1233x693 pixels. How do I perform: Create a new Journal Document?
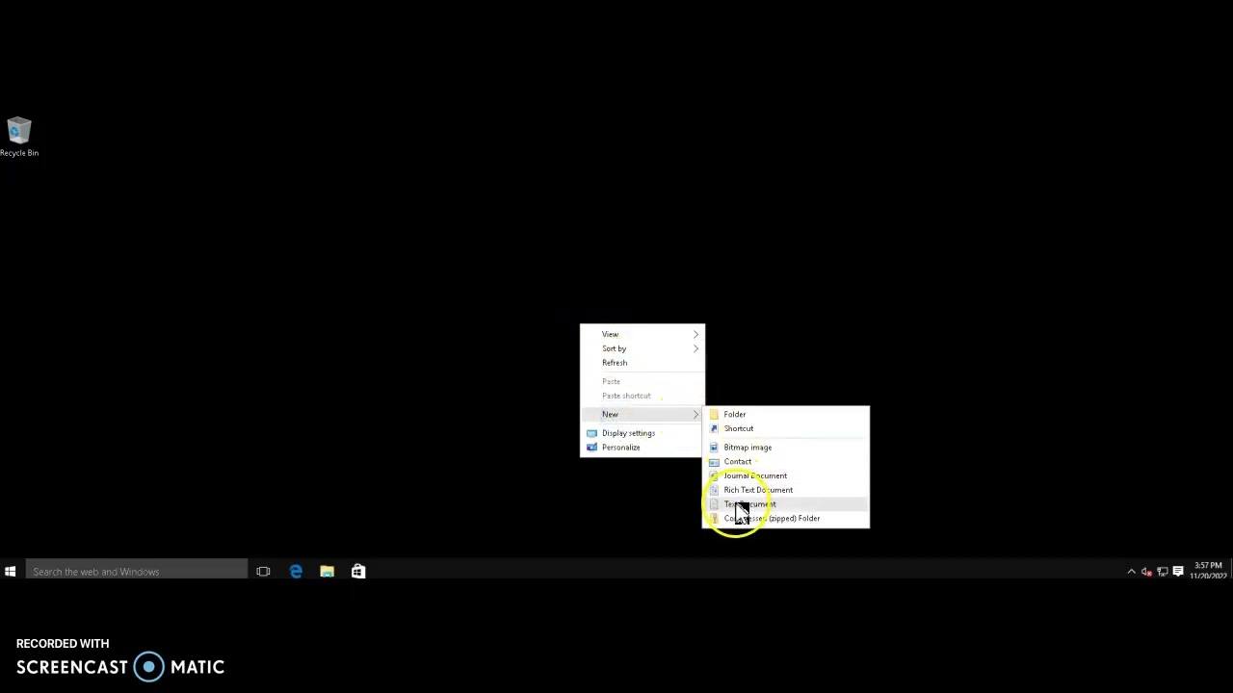[x=786, y=475]
